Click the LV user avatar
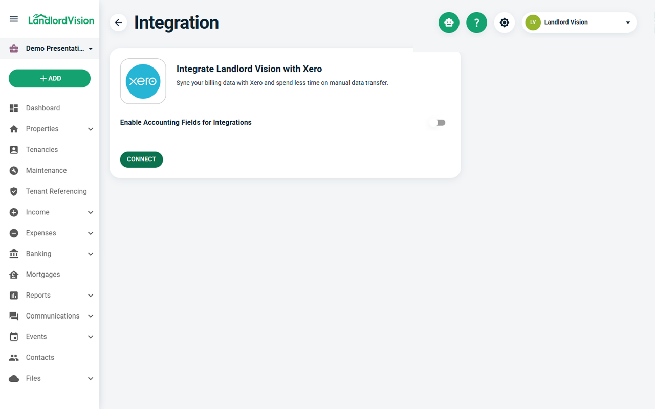The width and height of the screenshot is (655, 409). (533, 22)
